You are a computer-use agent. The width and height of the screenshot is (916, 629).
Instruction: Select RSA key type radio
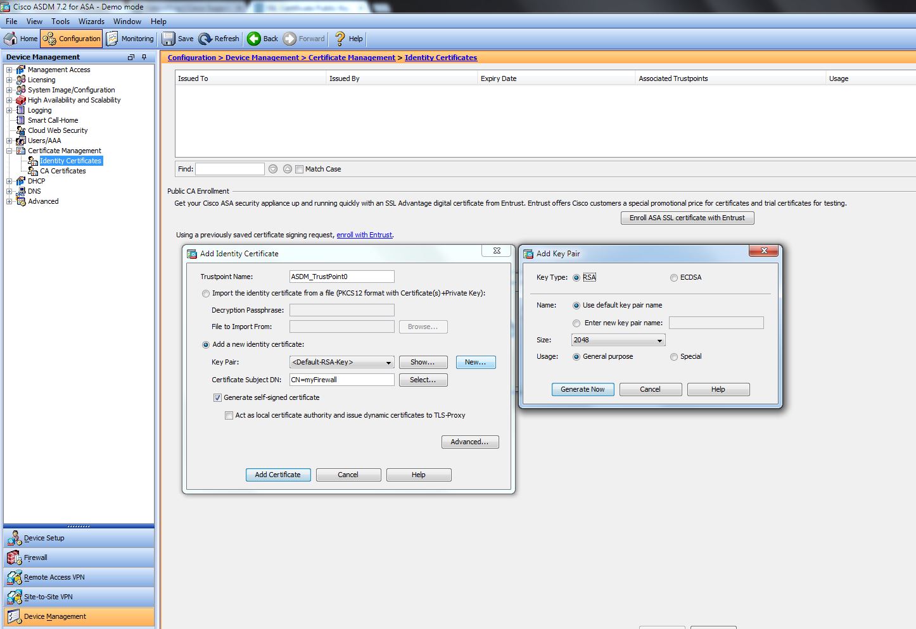[576, 278]
